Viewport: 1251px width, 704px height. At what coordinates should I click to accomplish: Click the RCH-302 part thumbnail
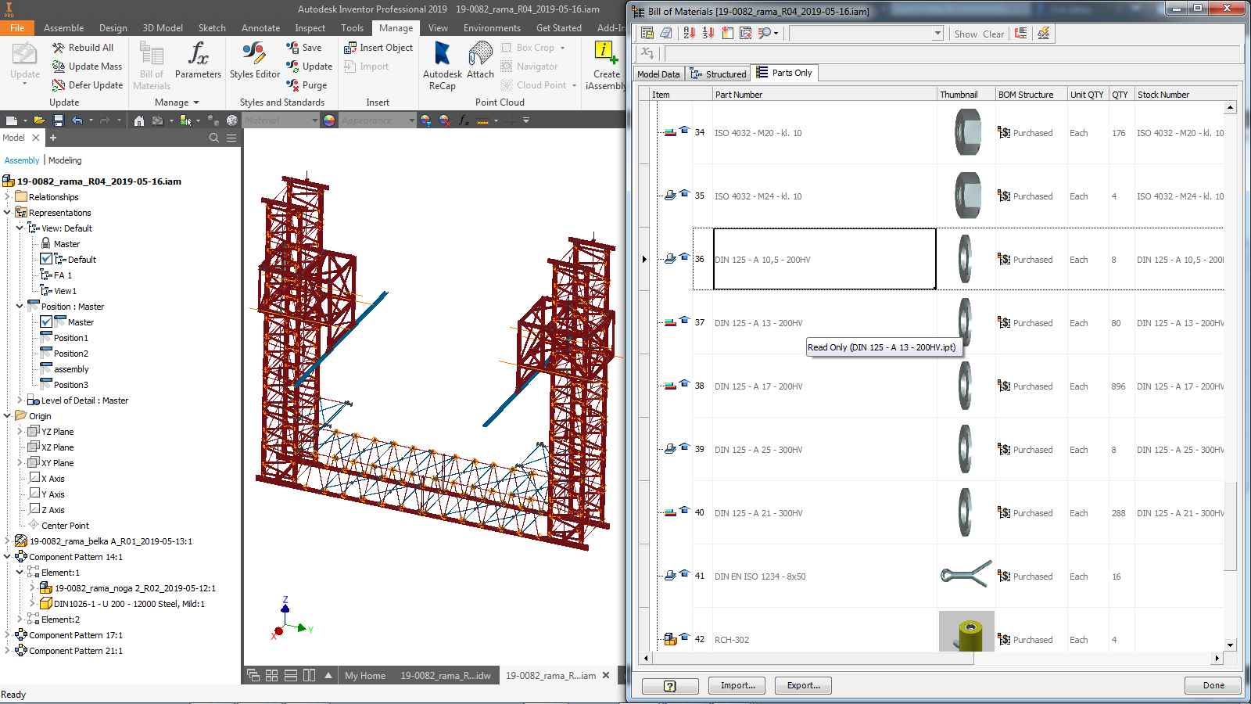point(966,631)
